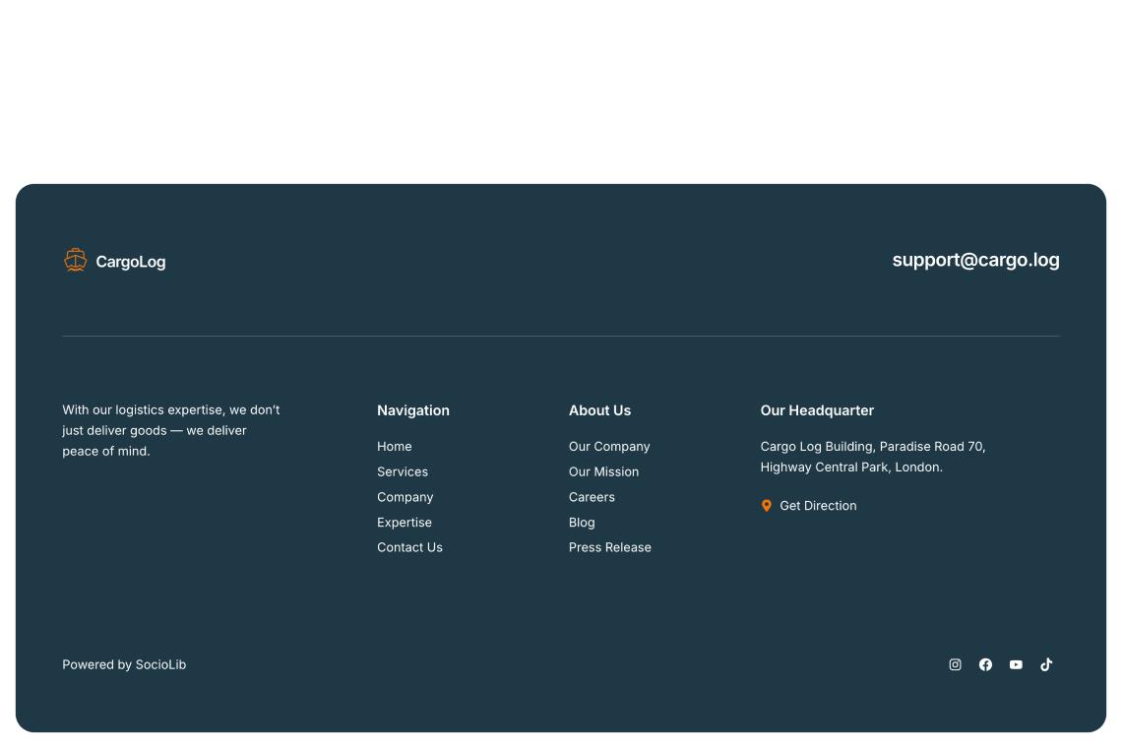The height and width of the screenshot is (748, 1122).
Task: Open the TikTok social icon
Action: tap(1046, 664)
